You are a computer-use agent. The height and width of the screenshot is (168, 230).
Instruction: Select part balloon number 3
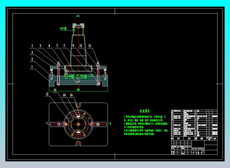click(x=32, y=53)
